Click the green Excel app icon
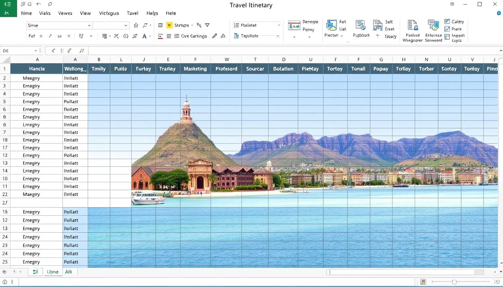 coord(8,8)
